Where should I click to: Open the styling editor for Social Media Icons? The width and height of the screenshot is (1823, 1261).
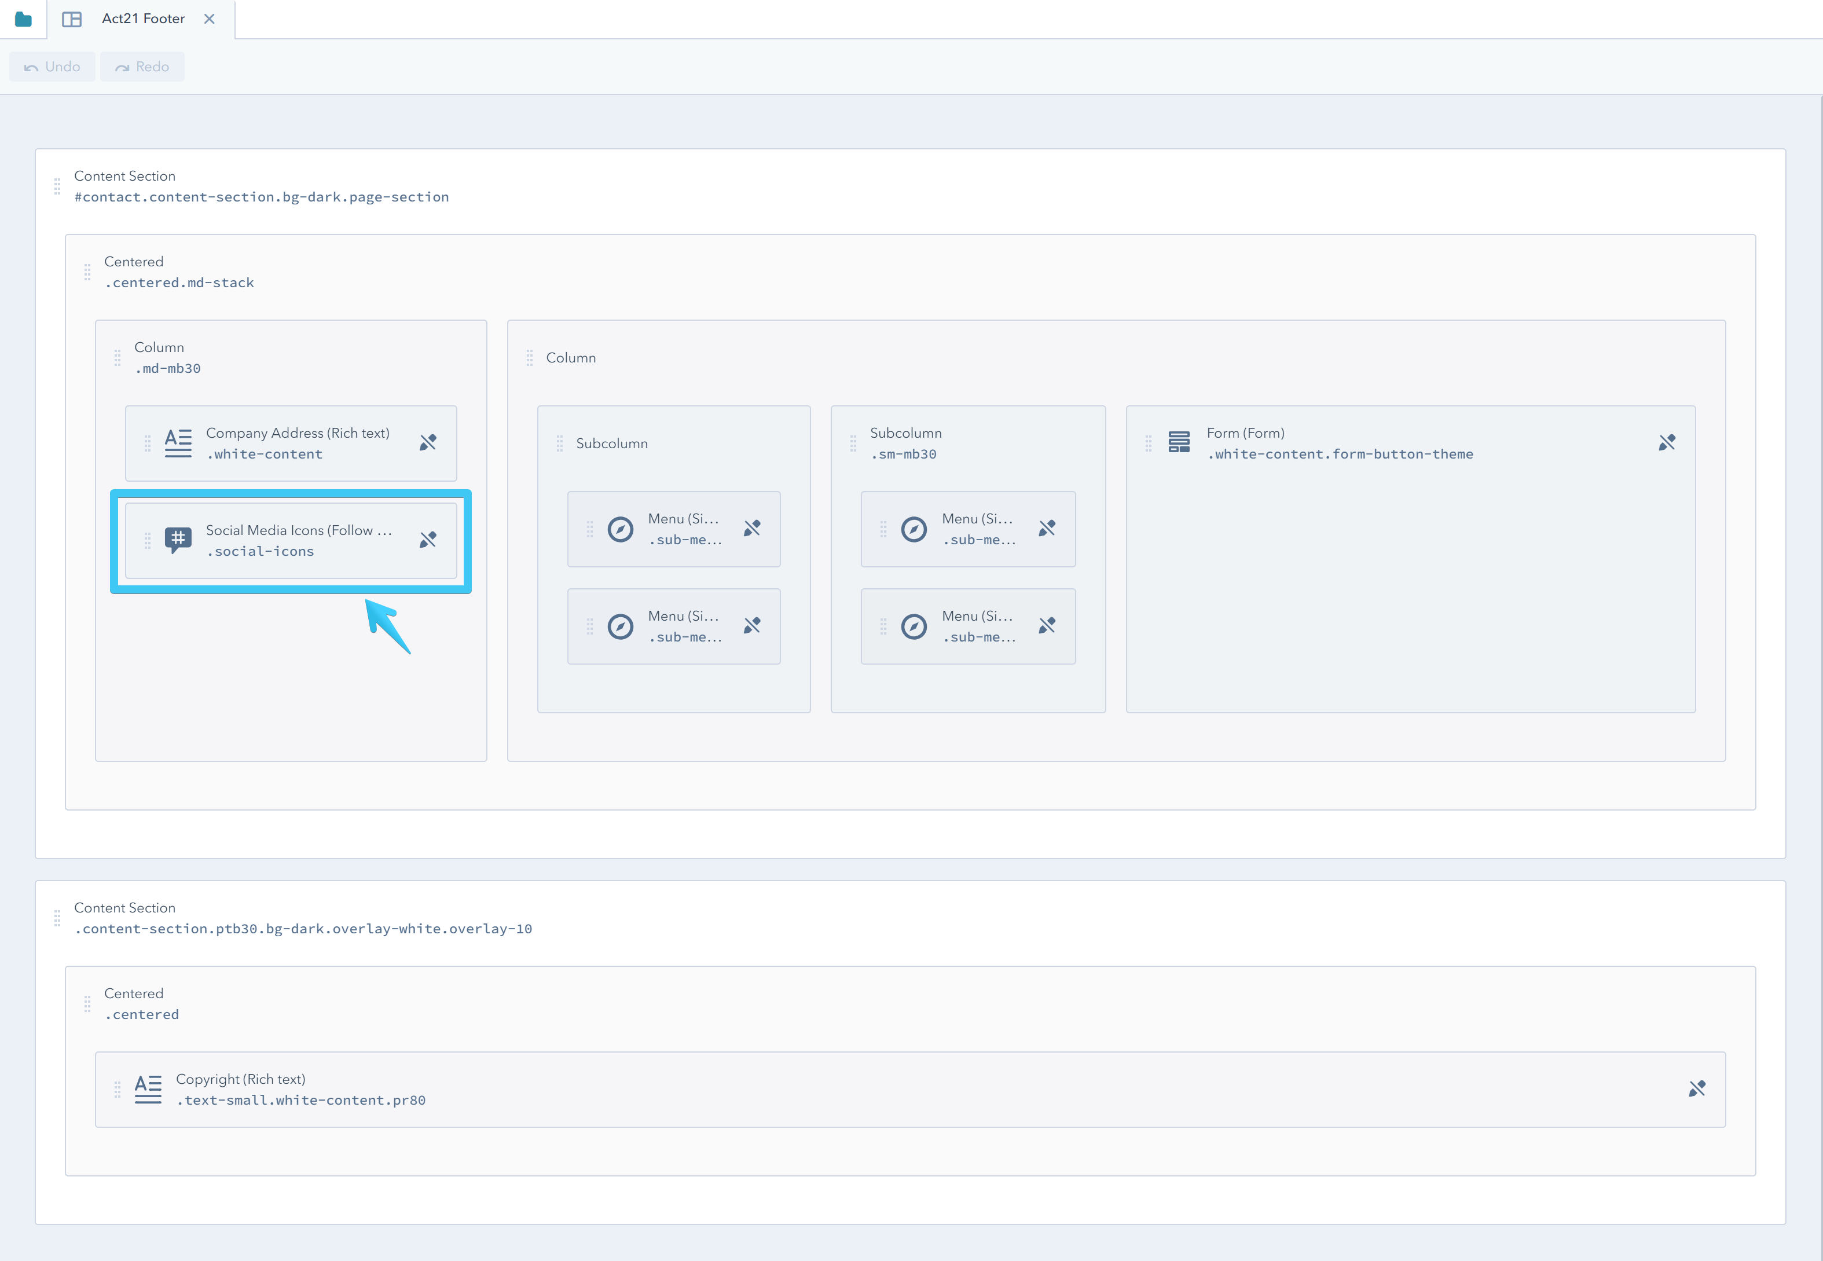pyautogui.click(x=429, y=540)
